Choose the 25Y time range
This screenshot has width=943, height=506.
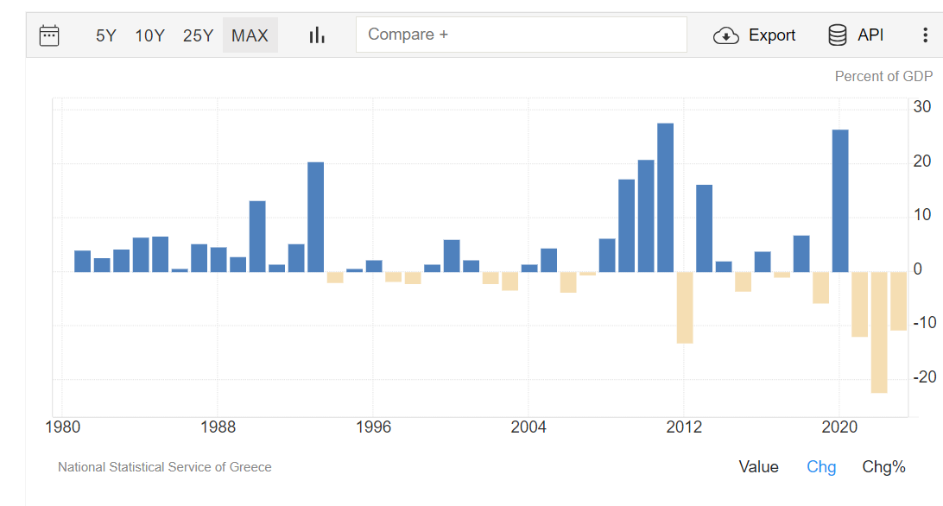point(198,35)
